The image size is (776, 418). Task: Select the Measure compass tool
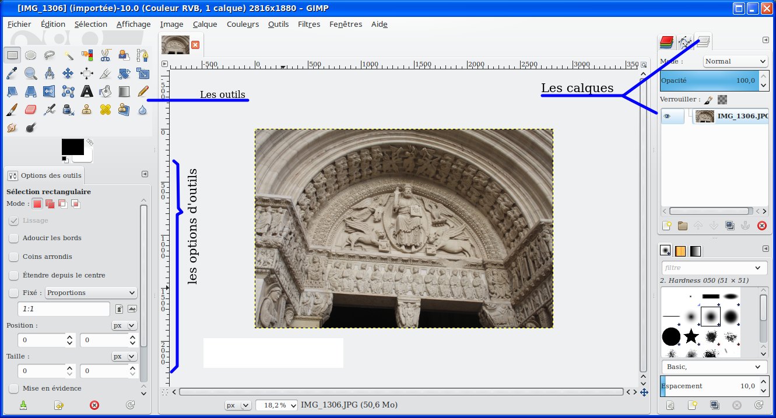pos(50,73)
